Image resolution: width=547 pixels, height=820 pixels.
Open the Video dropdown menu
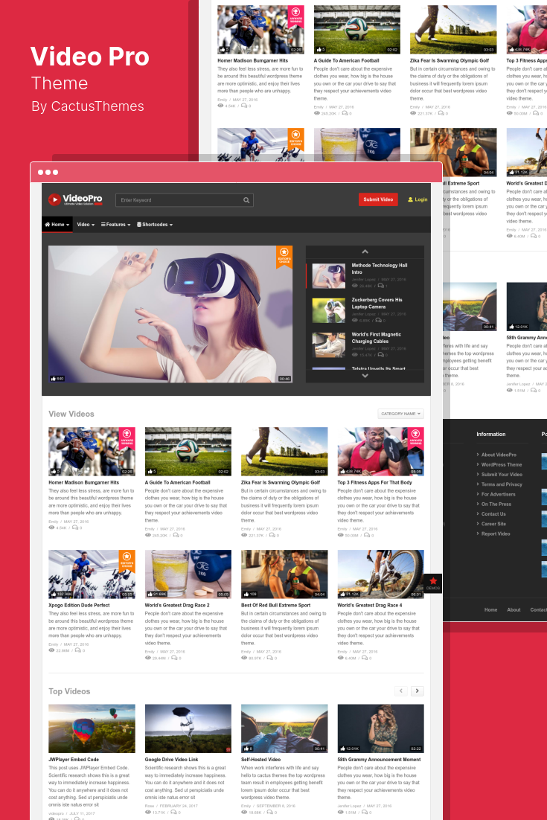[x=86, y=225]
